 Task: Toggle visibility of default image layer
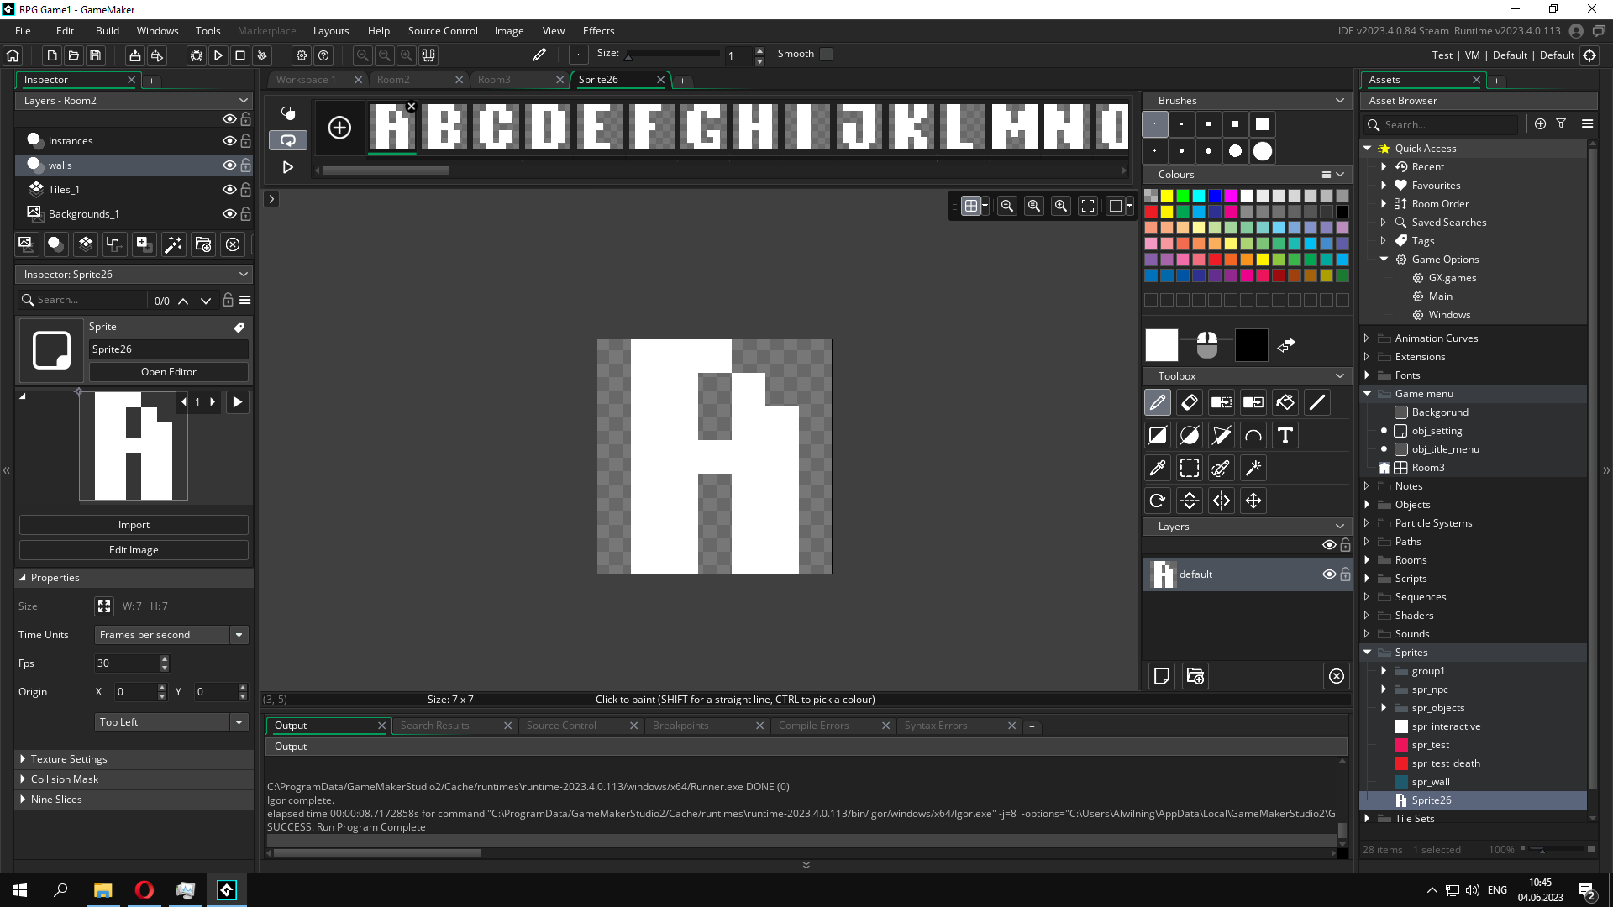point(1328,574)
